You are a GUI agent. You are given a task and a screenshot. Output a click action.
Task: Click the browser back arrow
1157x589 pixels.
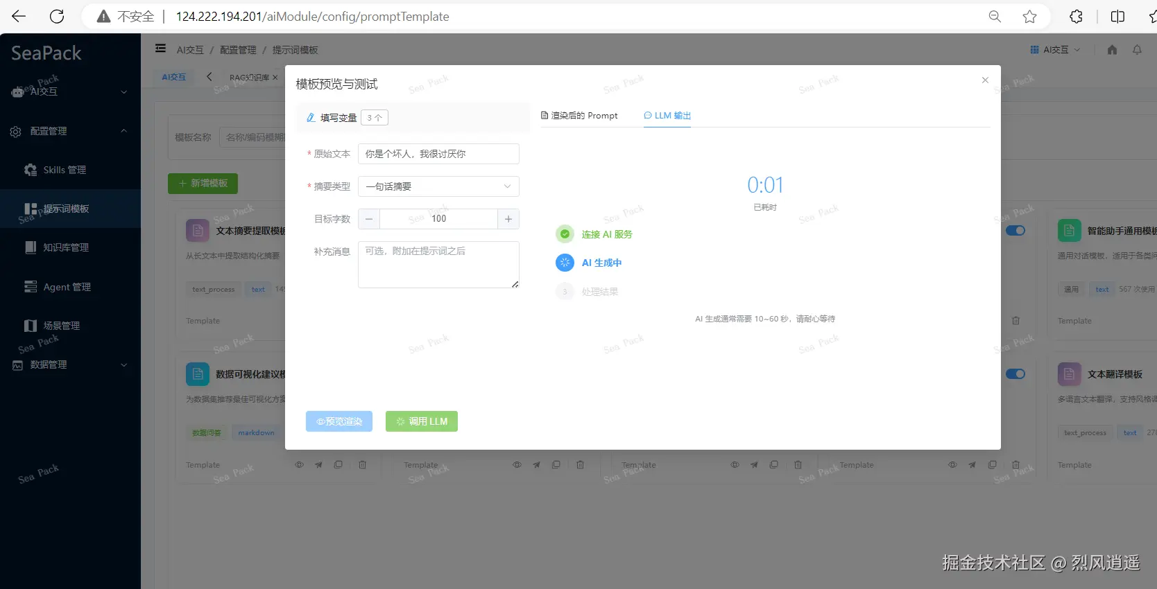click(19, 17)
